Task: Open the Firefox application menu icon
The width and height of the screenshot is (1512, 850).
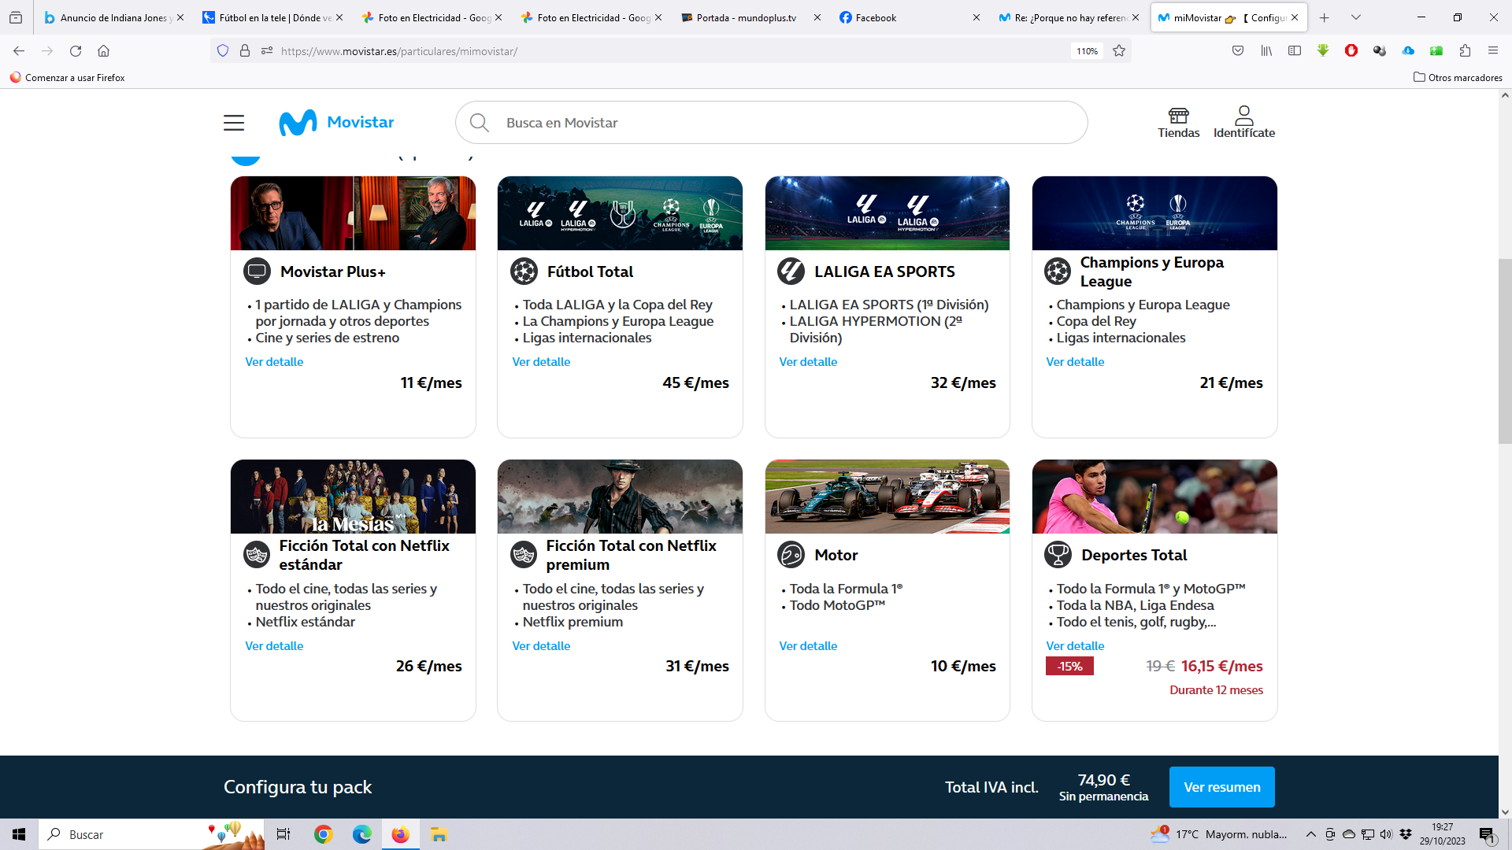Action: tap(1492, 51)
